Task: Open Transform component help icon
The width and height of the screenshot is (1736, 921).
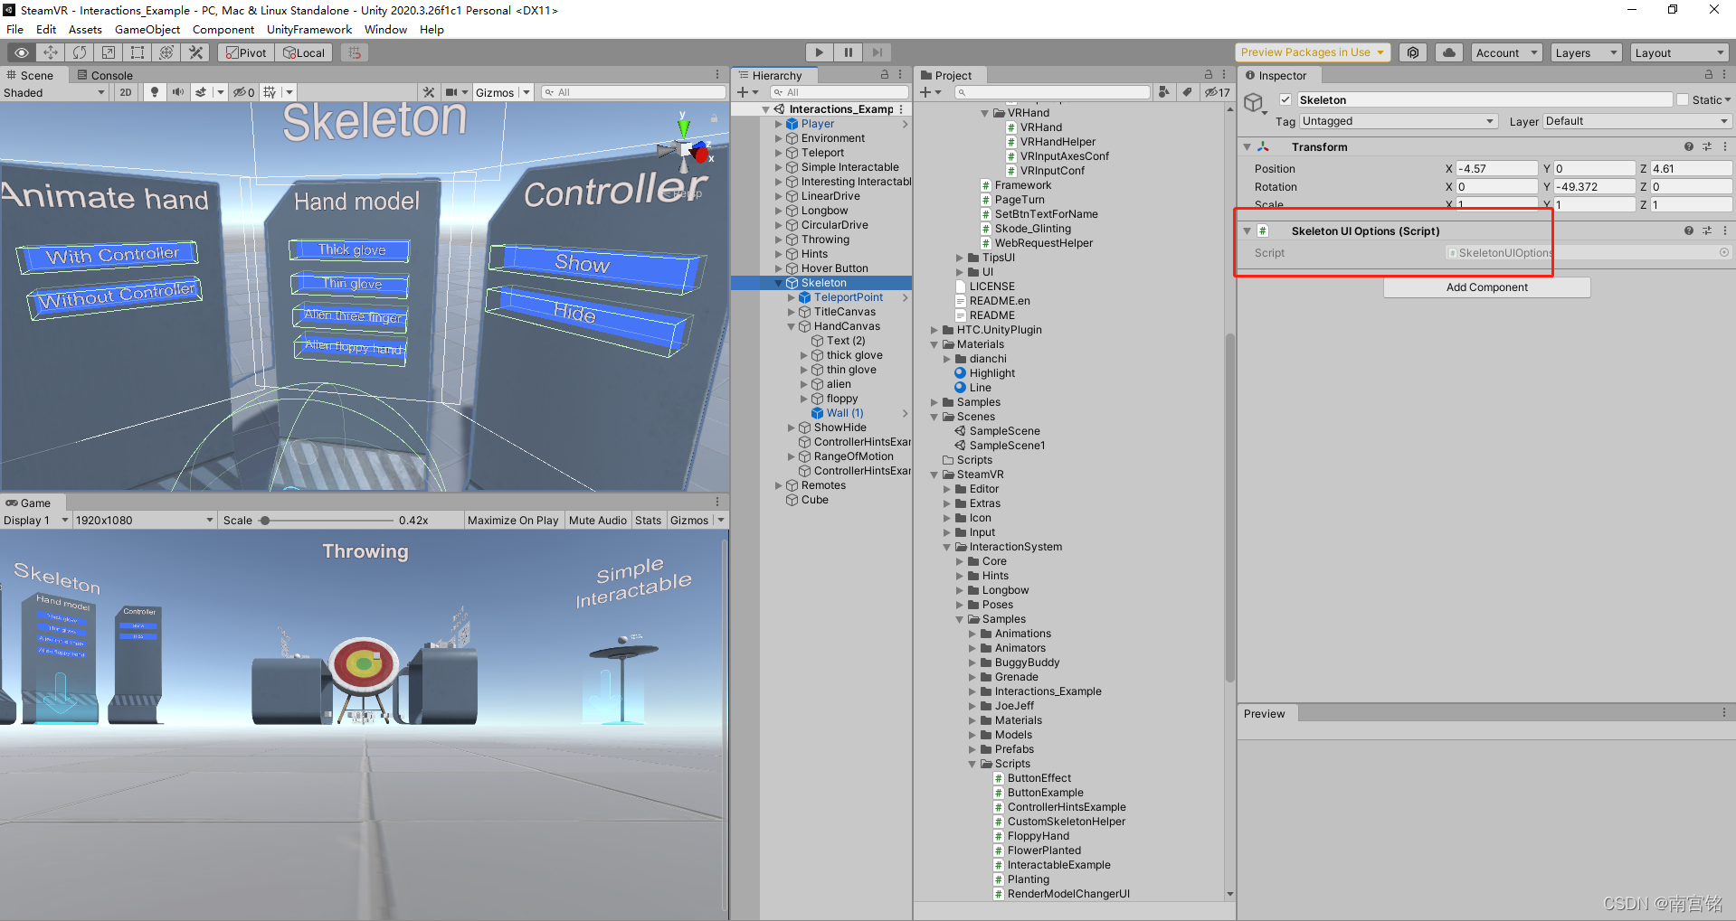Action: [1689, 146]
